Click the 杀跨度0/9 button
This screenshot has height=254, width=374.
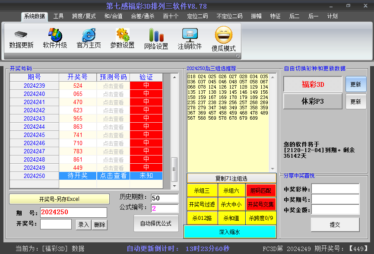pos(261,218)
